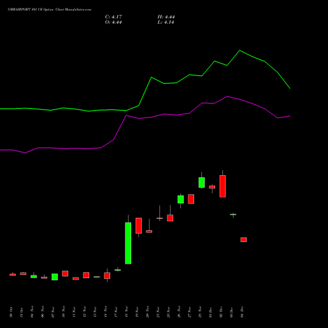The height and width of the screenshot is (328, 328).
Task: Click the '30 Oct' date axis label
Action: 11,312
